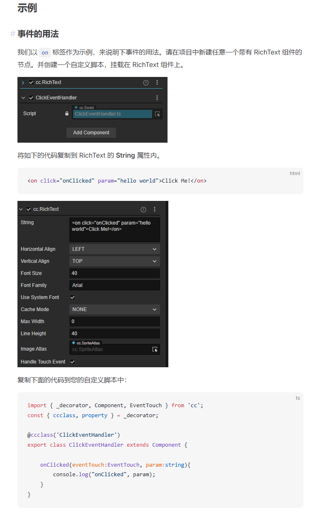Click the 'const { ccclass, property }' line
Viewport: 313px width, 512px height.
(93, 415)
